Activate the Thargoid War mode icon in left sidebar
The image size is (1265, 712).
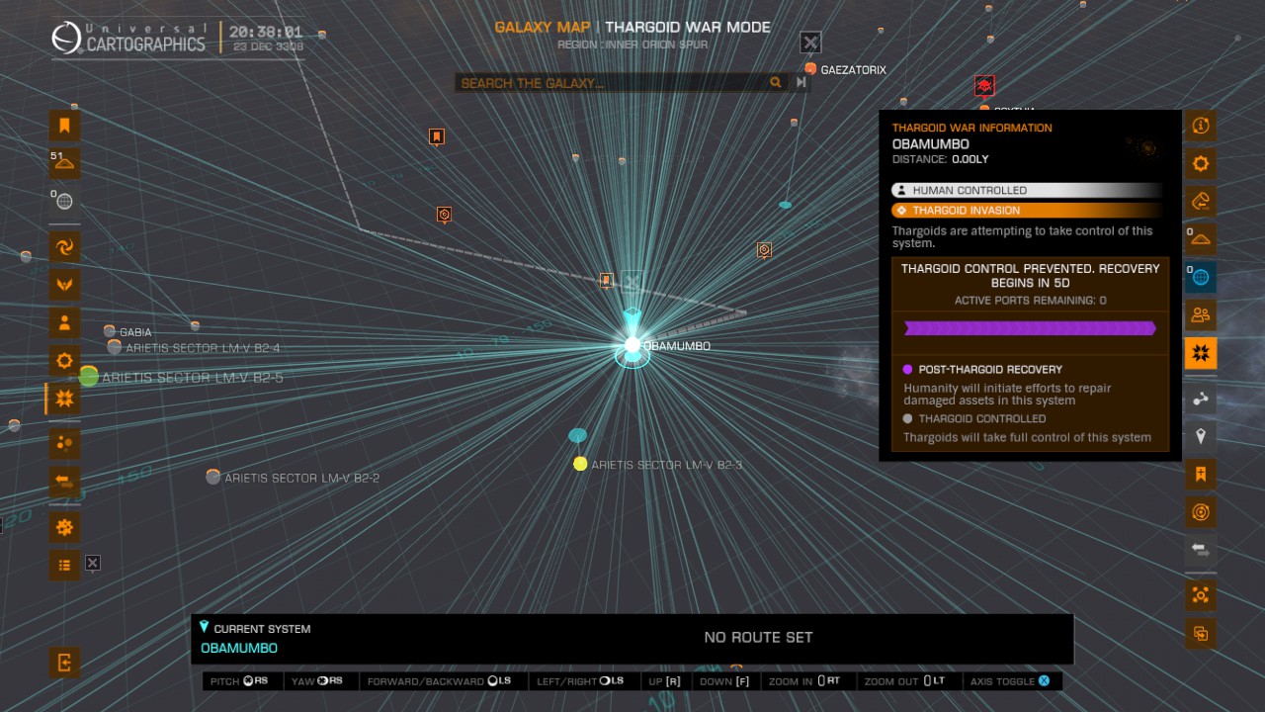pos(64,399)
